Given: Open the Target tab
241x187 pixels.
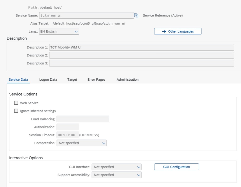Looking at the screenshot, I should point(72,79).
